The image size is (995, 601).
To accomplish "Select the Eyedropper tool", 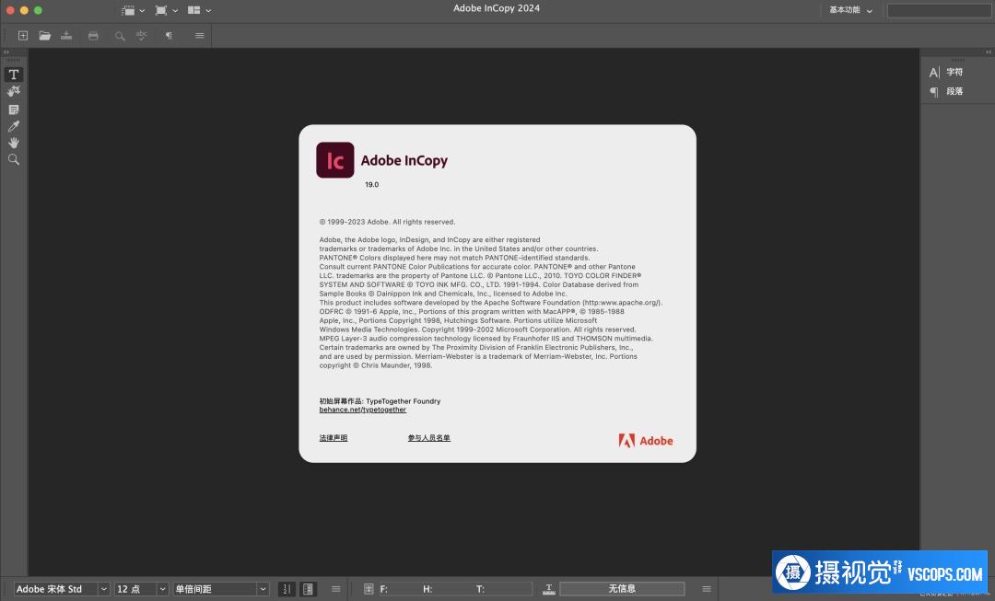I will 13,126.
